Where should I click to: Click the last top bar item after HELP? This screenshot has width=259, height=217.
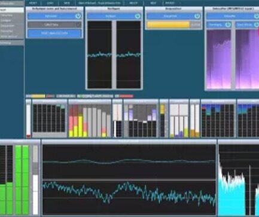(x=170, y=3)
